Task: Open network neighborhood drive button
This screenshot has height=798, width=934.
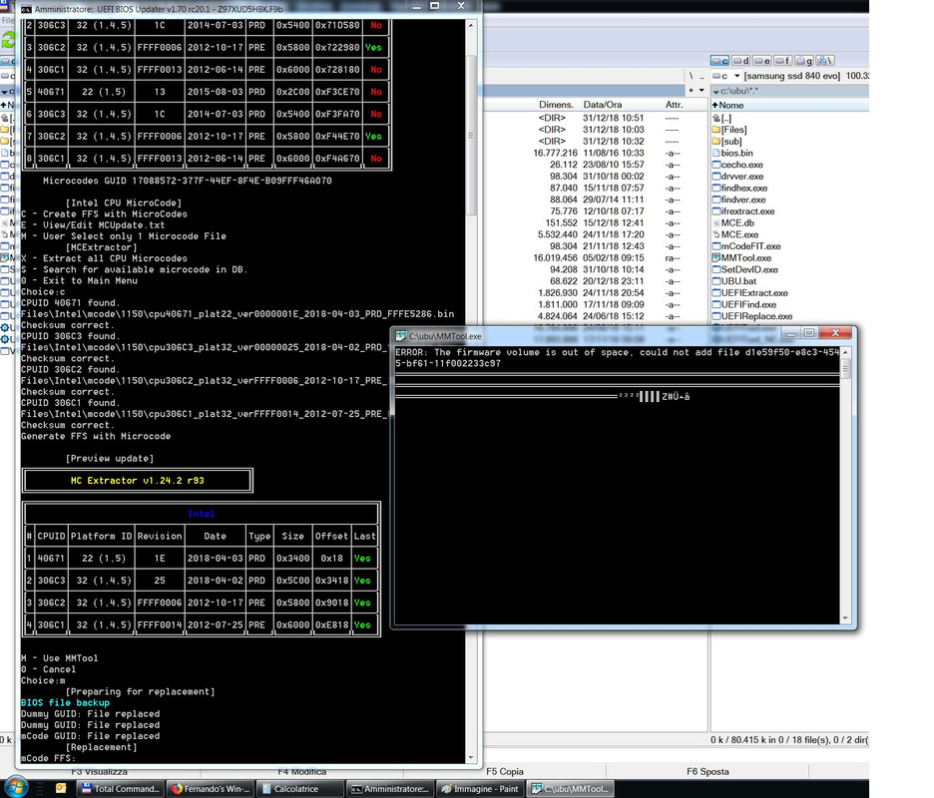Action: point(825,60)
